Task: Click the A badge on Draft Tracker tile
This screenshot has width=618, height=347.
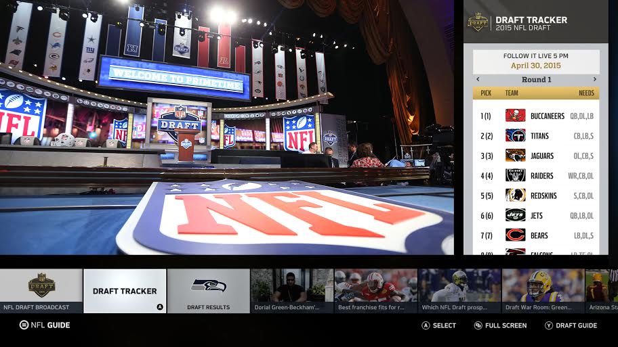Action: click(x=160, y=307)
